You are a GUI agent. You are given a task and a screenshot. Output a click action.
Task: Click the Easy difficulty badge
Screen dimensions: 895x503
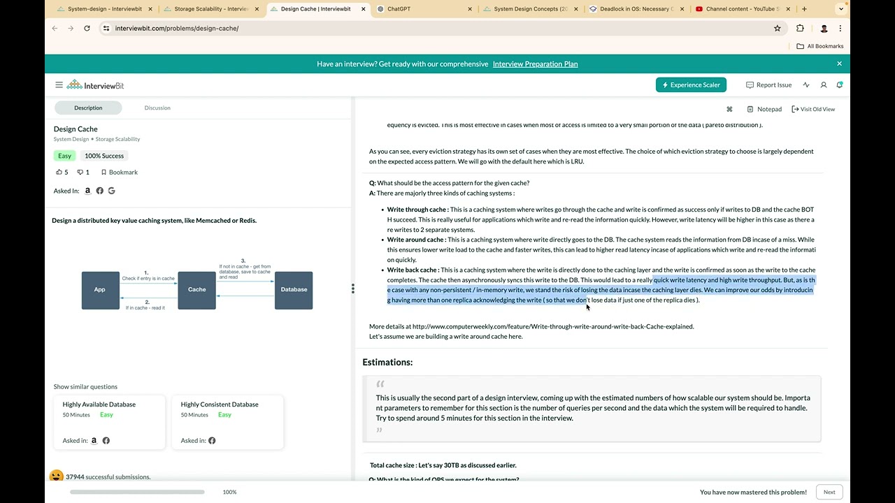(65, 156)
